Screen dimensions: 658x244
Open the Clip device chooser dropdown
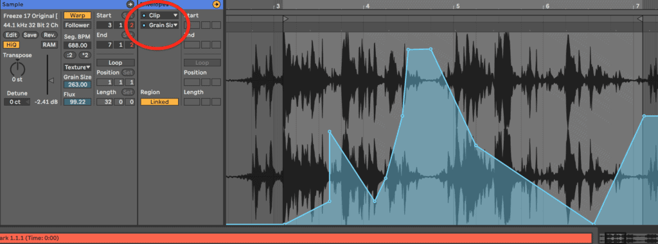159,15
